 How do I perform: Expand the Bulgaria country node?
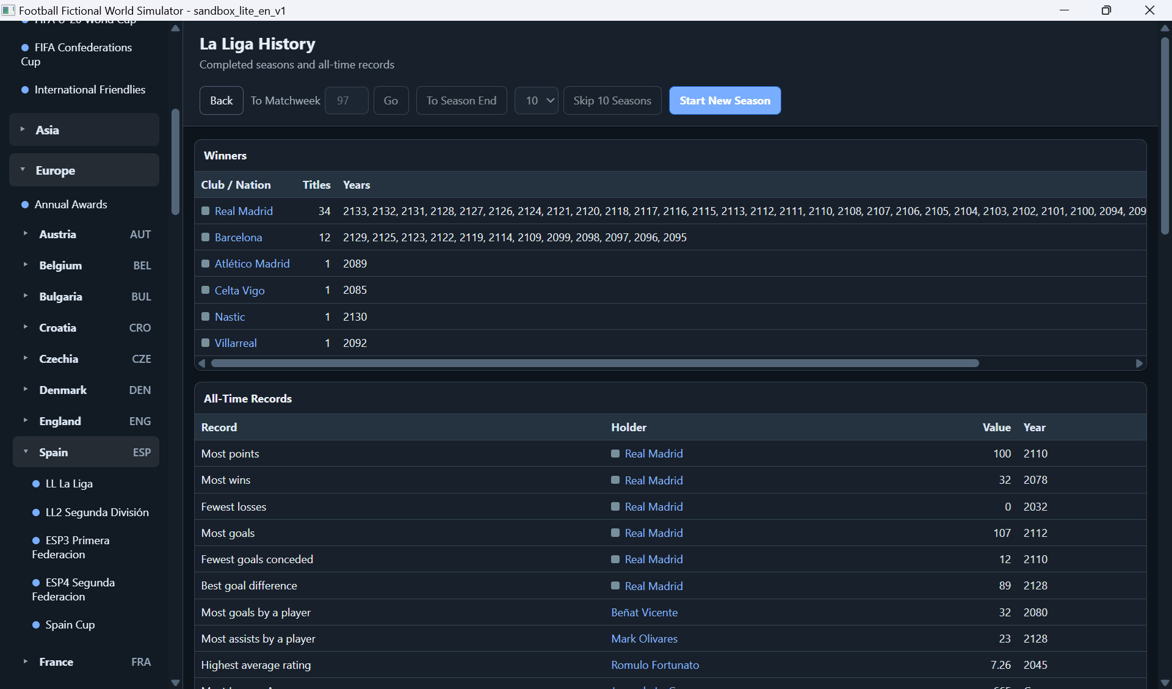[86, 296]
